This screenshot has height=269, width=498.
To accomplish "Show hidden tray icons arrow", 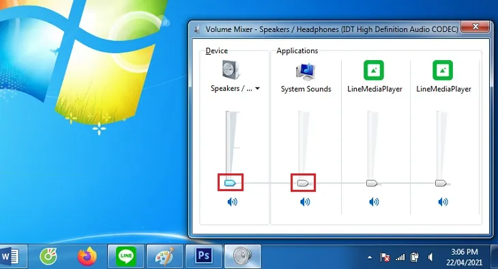I will tap(370, 257).
